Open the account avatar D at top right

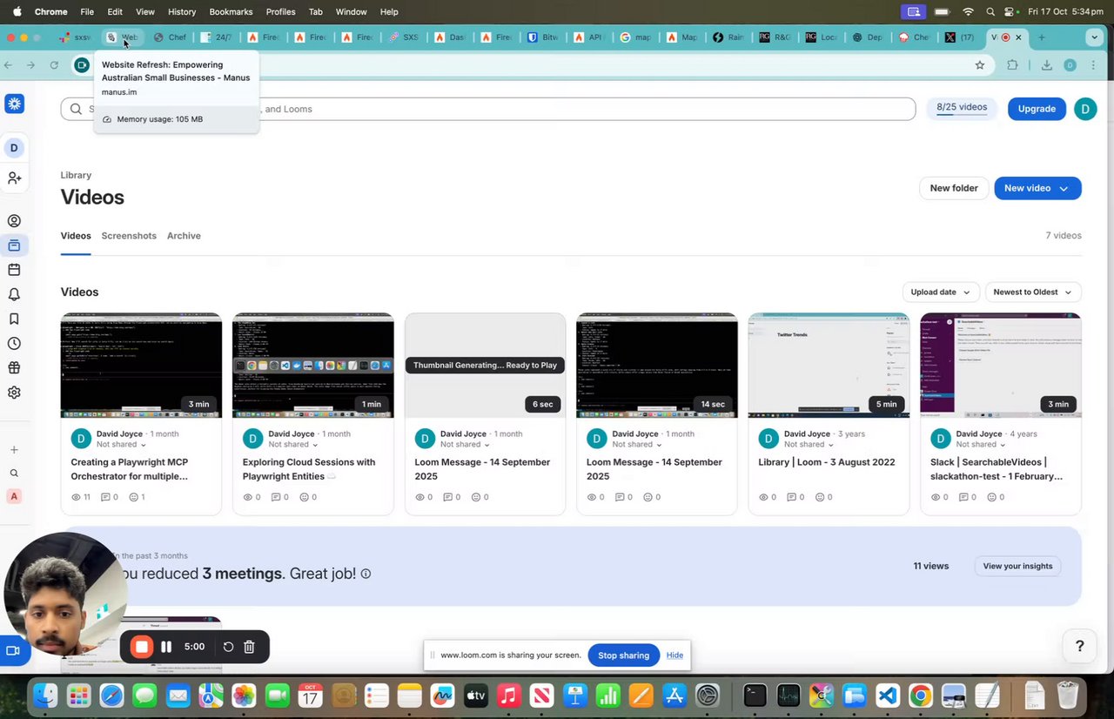tap(1085, 109)
